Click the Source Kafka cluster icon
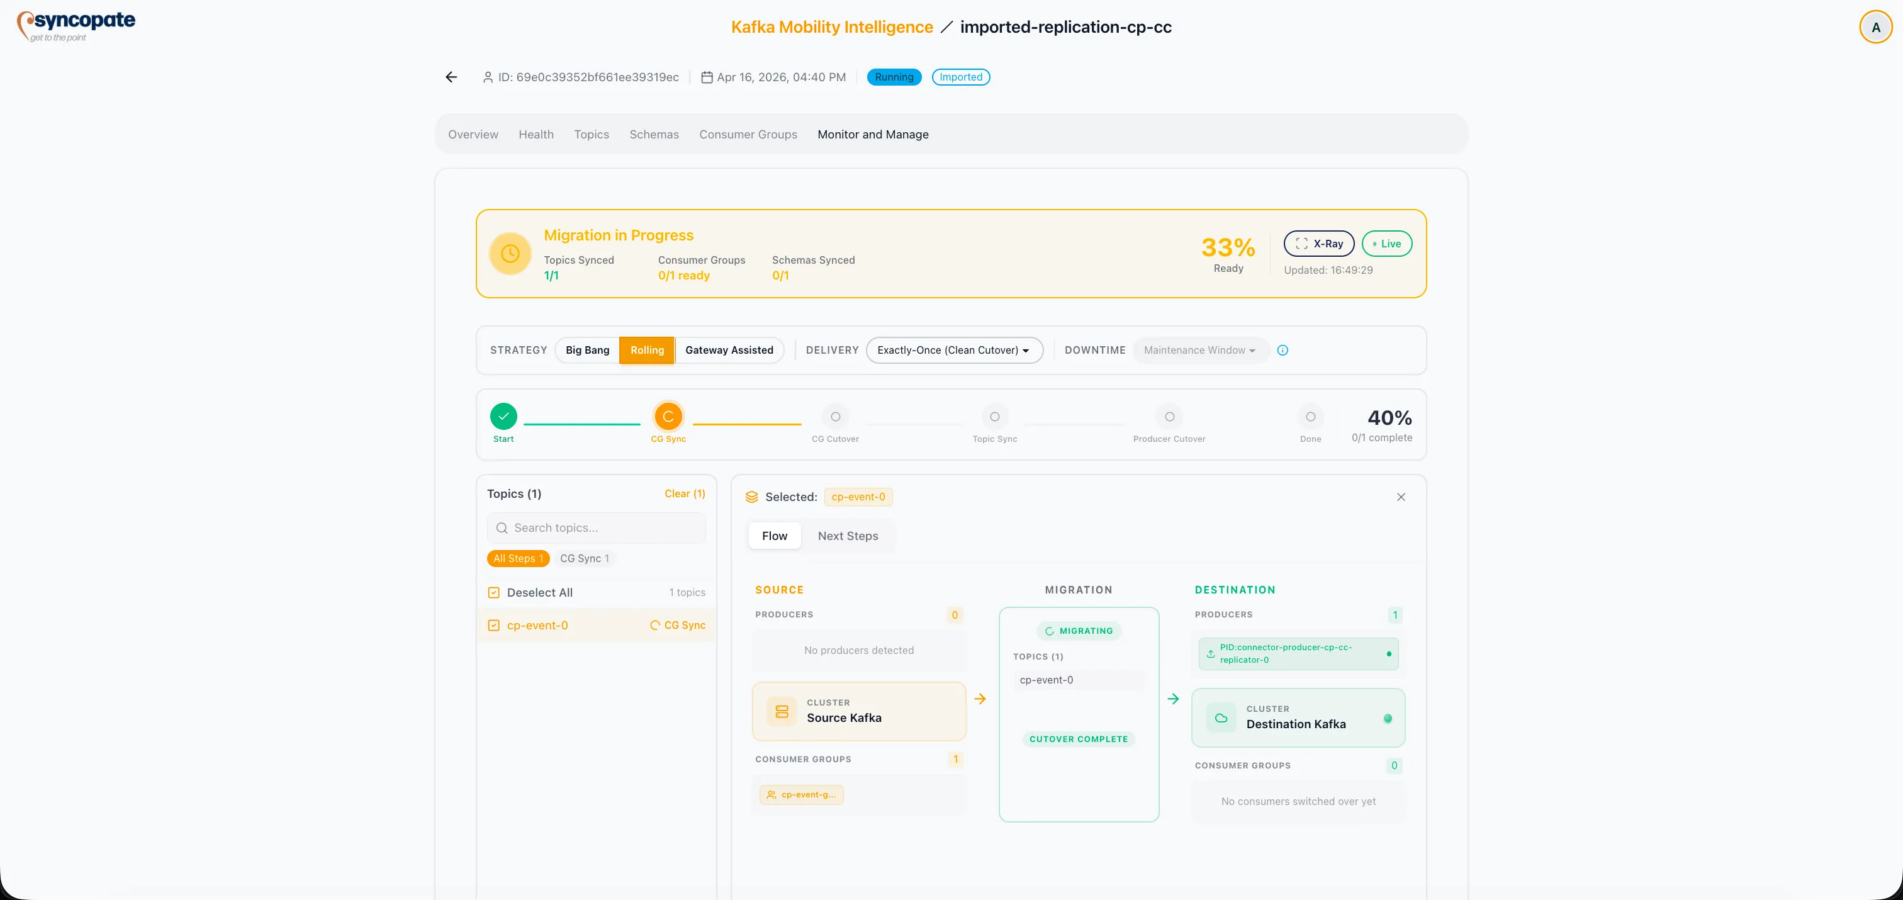 pos(782,712)
